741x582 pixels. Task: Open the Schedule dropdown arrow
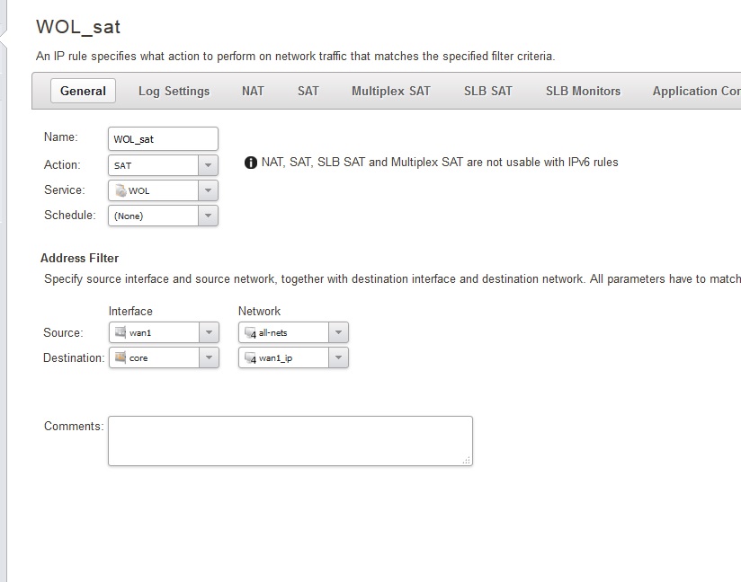[x=208, y=216]
